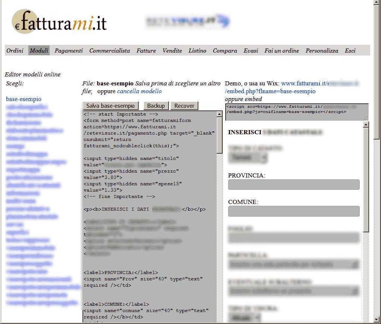This screenshot has width=381, height=324.
Task: Click the "<label>COMUNE:</label>" code line
Action: click(x=116, y=304)
